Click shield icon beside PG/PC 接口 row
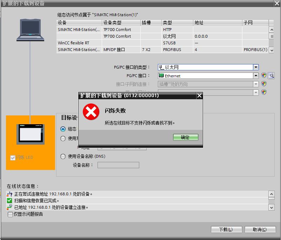The width and height of the screenshot is (281, 240). pos(264,75)
